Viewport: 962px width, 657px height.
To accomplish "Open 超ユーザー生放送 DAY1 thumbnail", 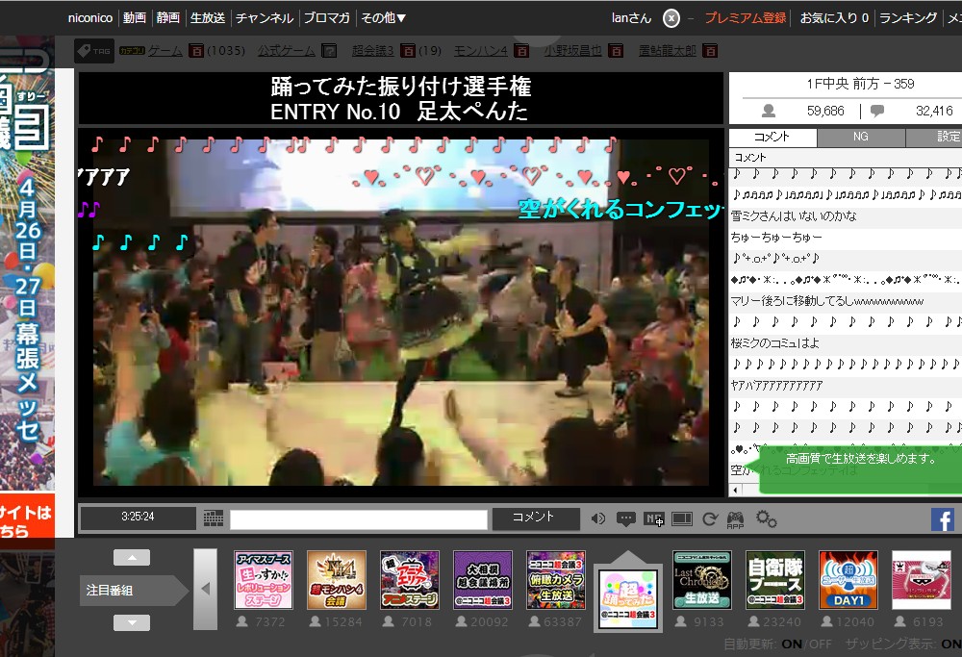I will (848, 580).
